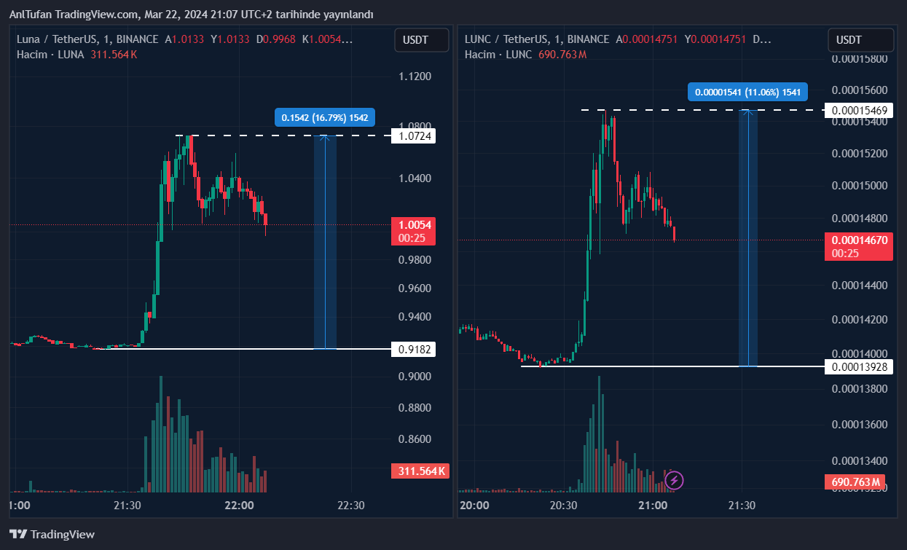The width and height of the screenshot is (907, 550).
Task: Click 22:00 on the LUNA time axis
Action: point(239,506)
